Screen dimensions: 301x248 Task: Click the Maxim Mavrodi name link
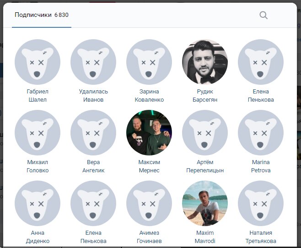point(205,237)
